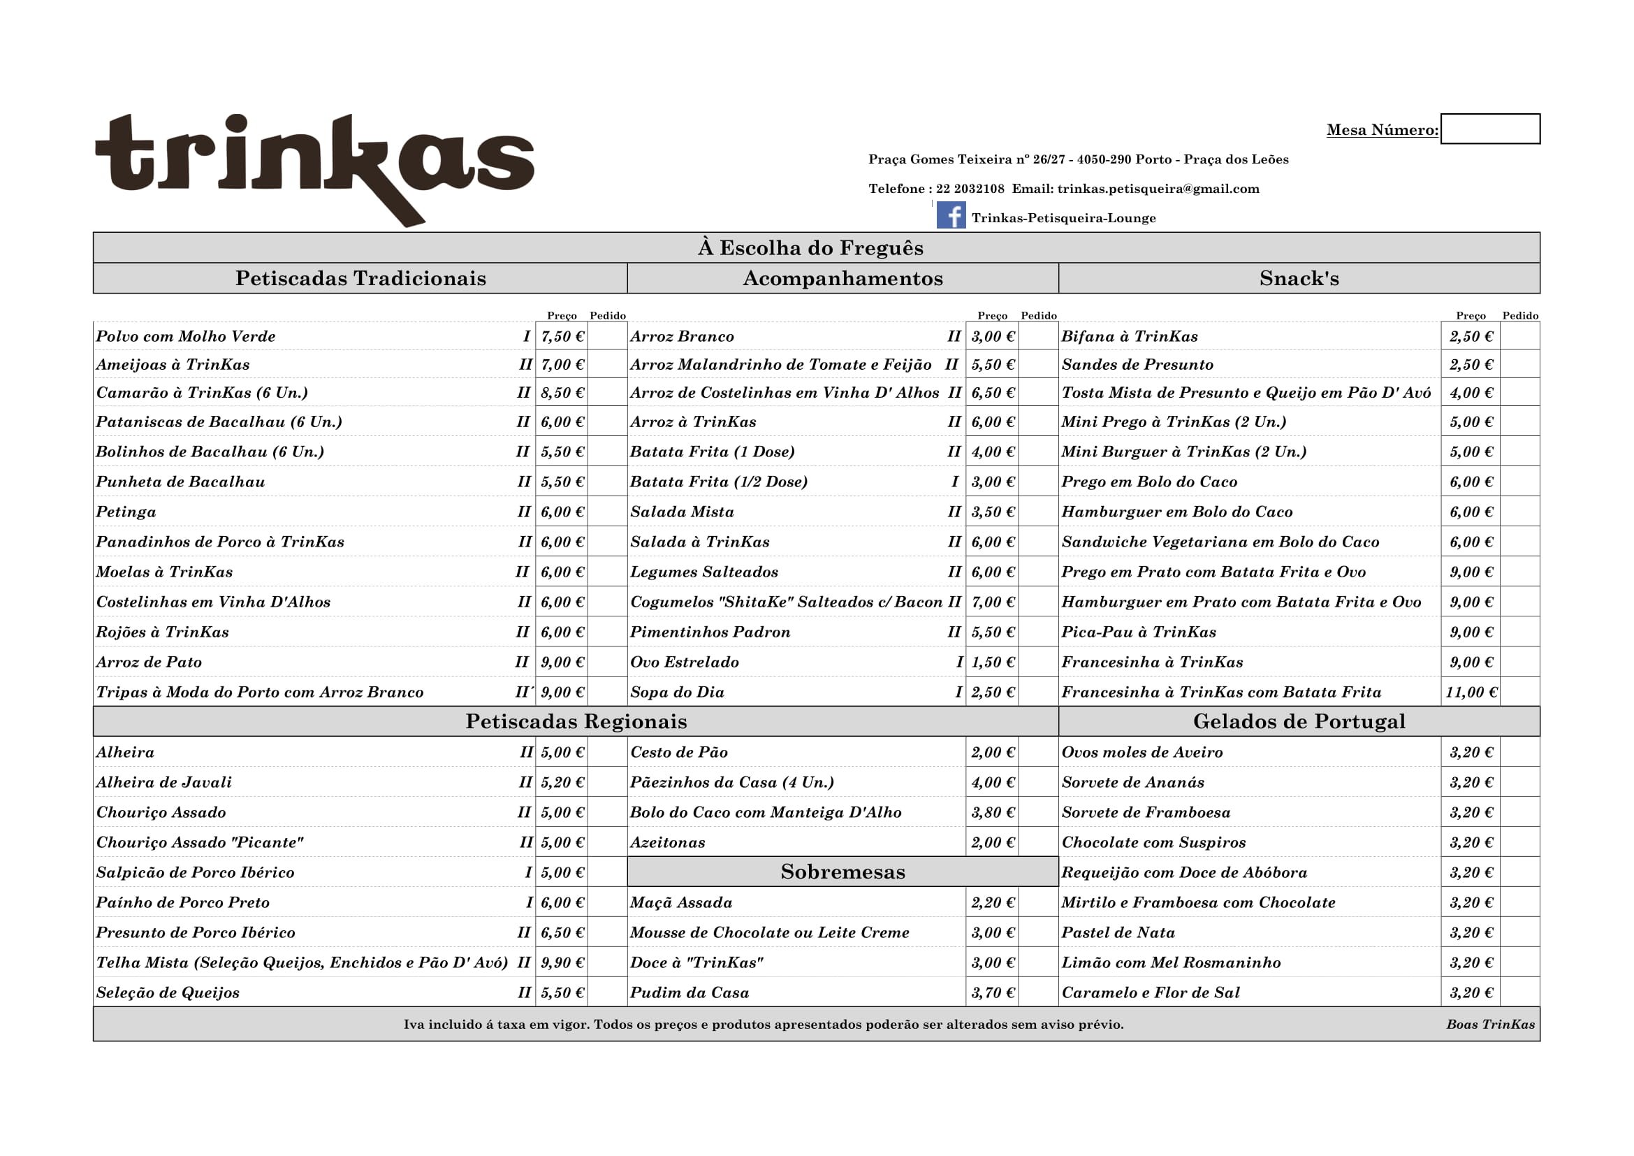Click 'Bolinhos de Bacalhau (6 Un.)'

tap(210, 452)
